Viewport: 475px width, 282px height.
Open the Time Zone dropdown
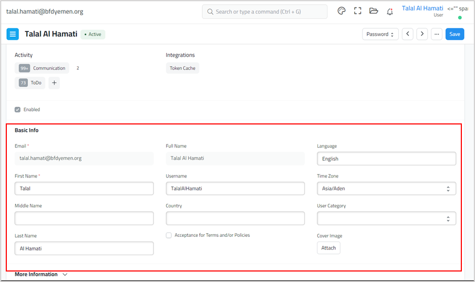tap(386, 189)
